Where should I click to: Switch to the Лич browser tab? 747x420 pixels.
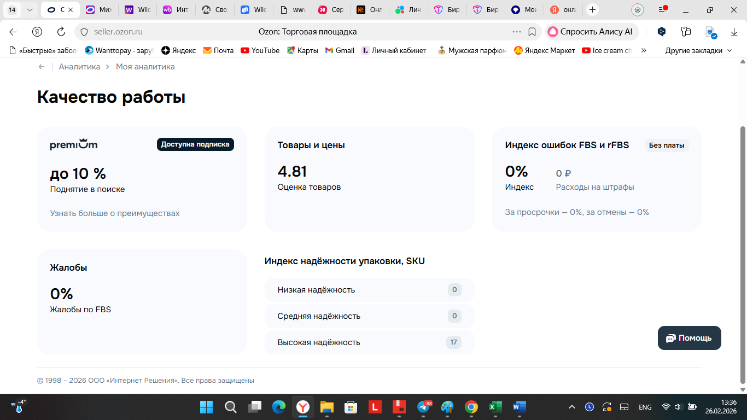click(408, 10)
